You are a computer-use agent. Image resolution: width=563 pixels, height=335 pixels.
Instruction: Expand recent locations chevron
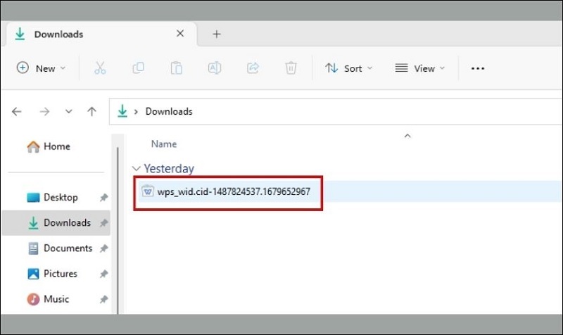pyautogui.click(x=68, y=111)
